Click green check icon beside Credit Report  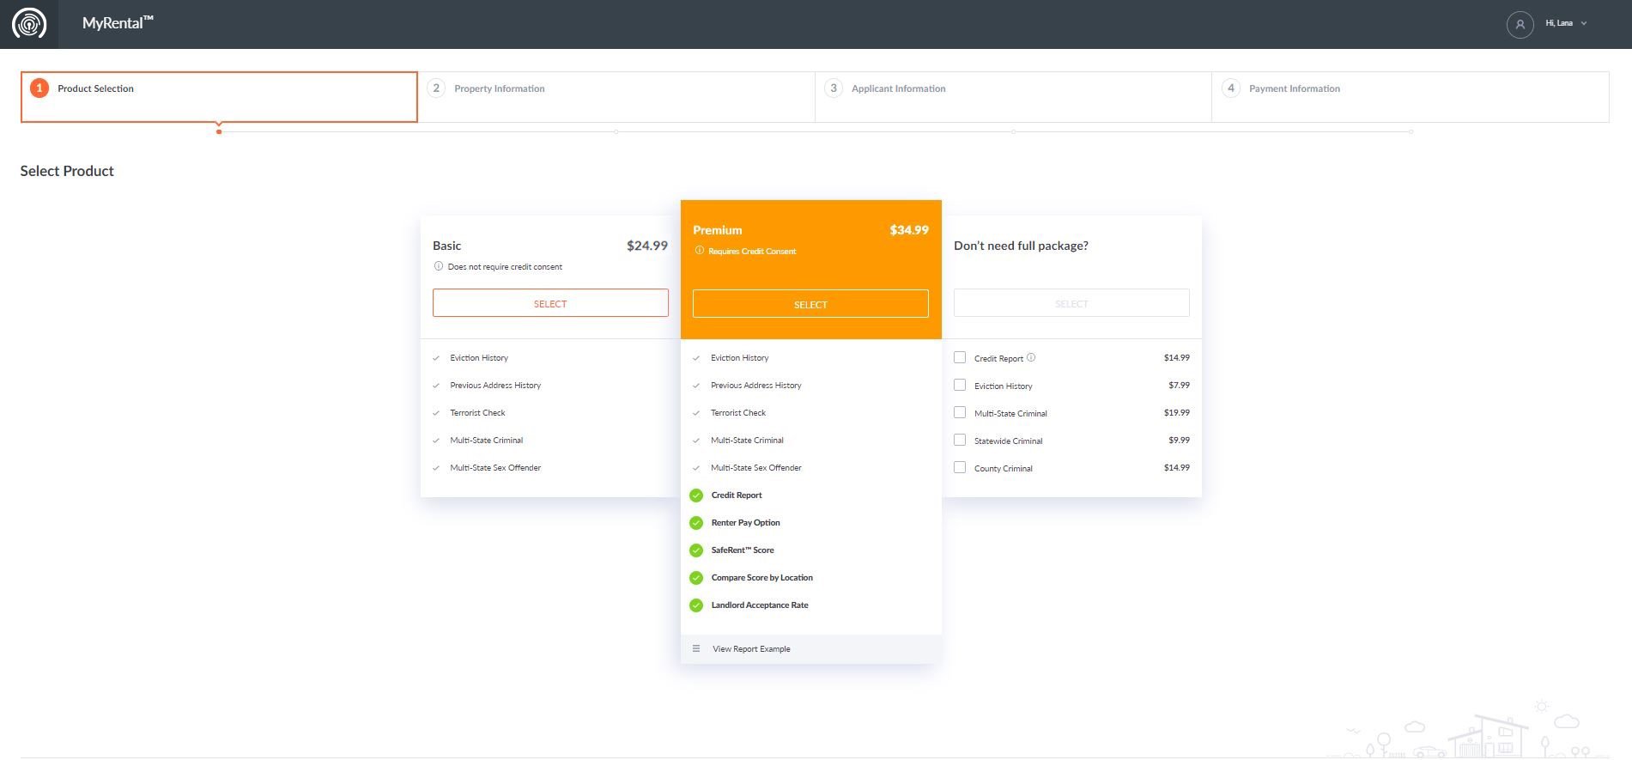coord(696,496)
